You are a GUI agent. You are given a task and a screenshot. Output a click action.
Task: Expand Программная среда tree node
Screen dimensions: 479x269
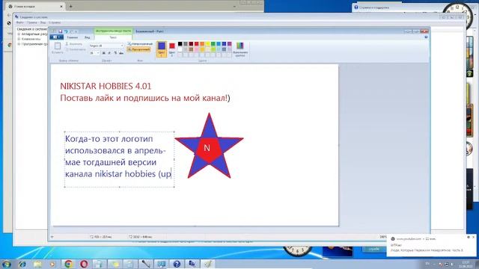click(19, 44)
